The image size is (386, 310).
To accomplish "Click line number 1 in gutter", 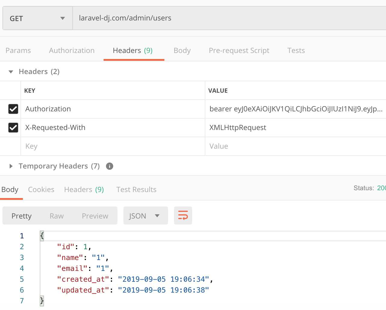I will pos(22,236).
